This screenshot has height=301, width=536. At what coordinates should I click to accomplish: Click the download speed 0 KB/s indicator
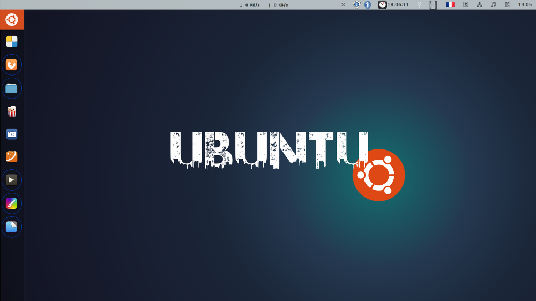(250, 5)
